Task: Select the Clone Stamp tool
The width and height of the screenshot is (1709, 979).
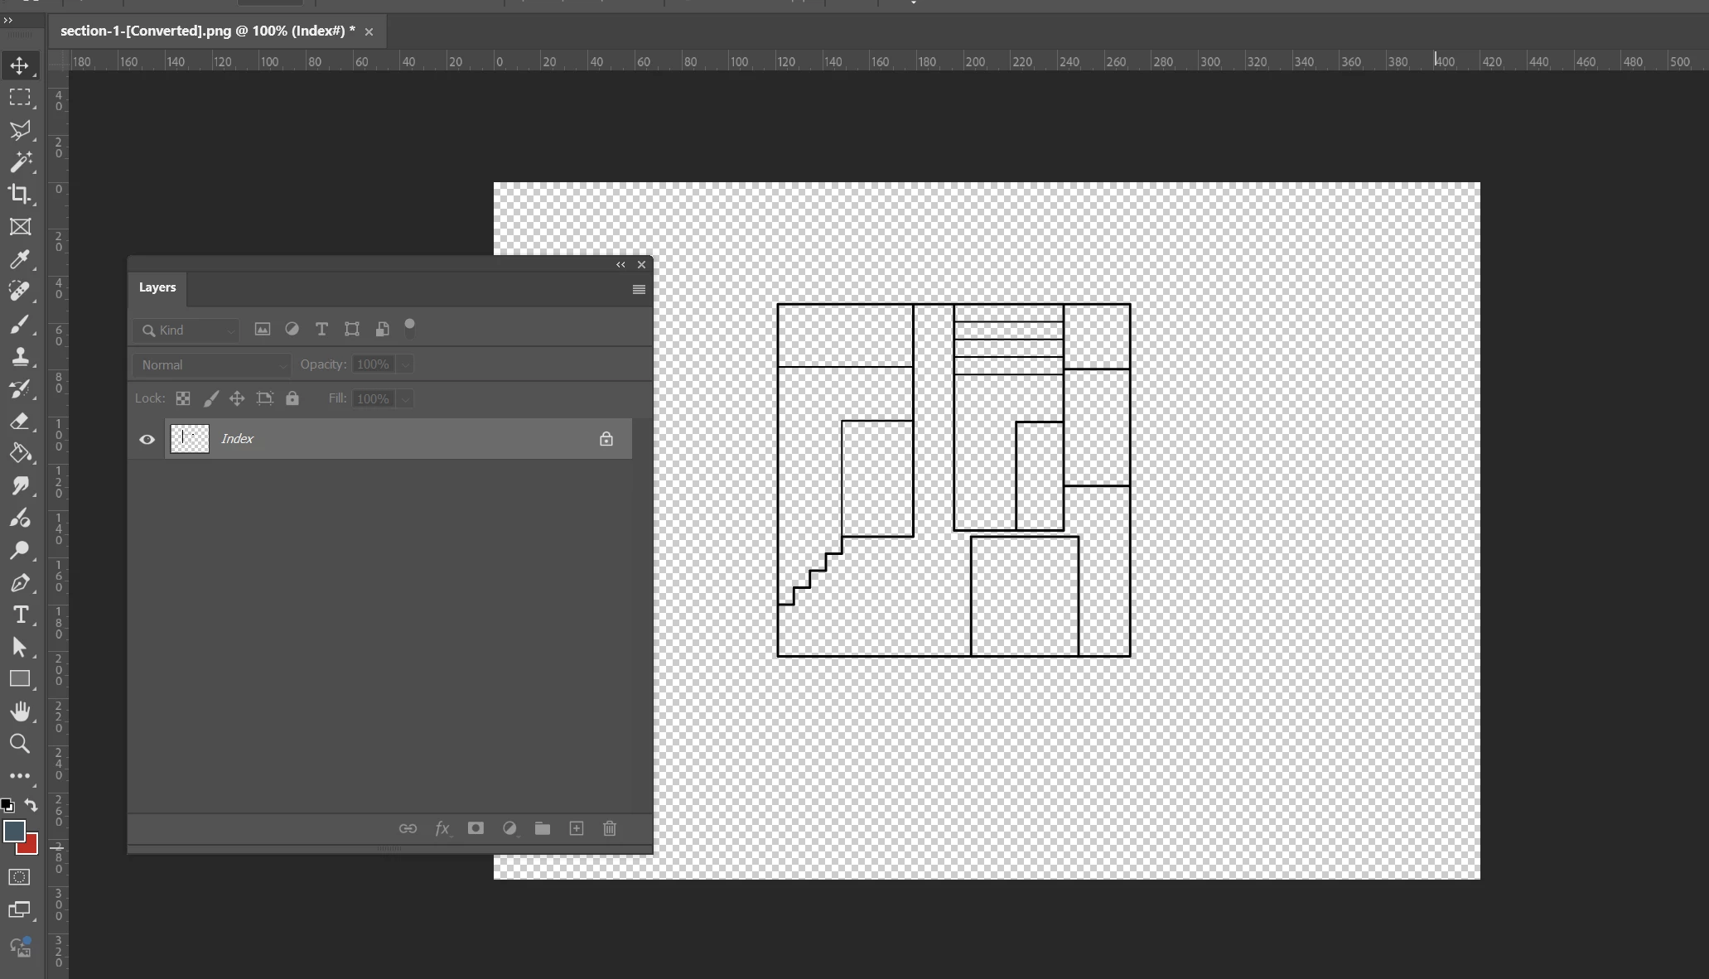Action: (x=20, y=357)
